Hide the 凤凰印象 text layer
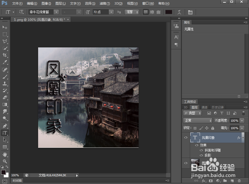The height and width of the screenshot is (184, 249). tap(186, 137)
